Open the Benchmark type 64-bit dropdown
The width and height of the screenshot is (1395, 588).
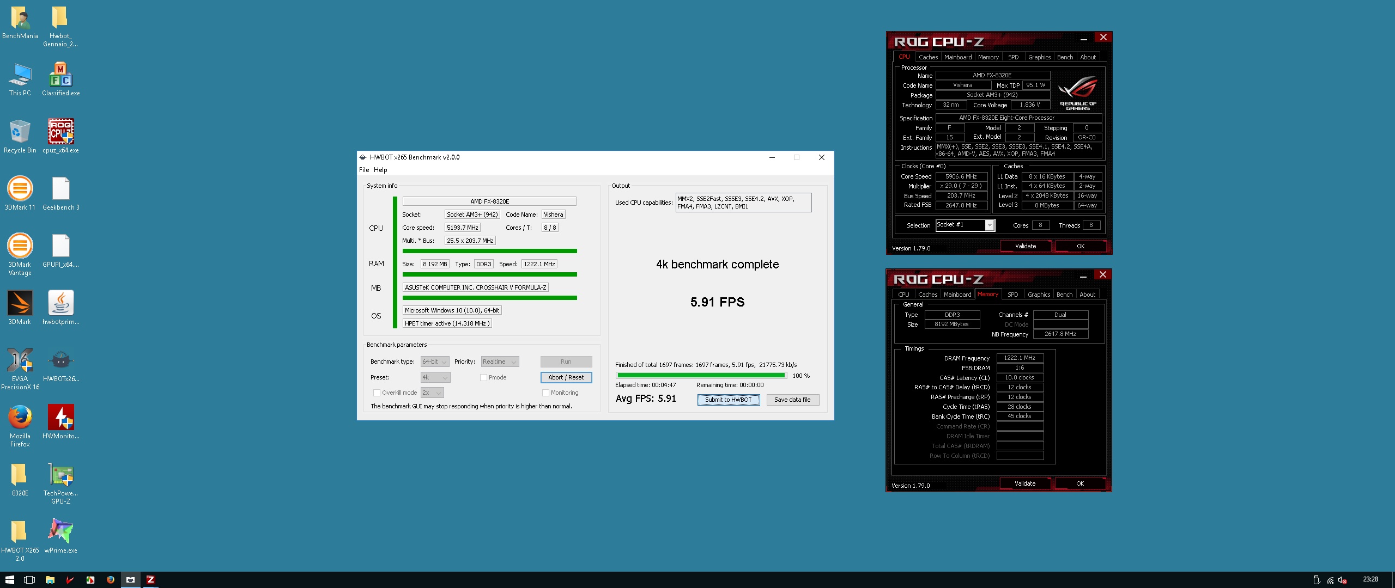click(435, 362)
